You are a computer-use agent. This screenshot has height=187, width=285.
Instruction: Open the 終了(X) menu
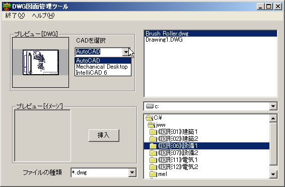tap(15, 16)
